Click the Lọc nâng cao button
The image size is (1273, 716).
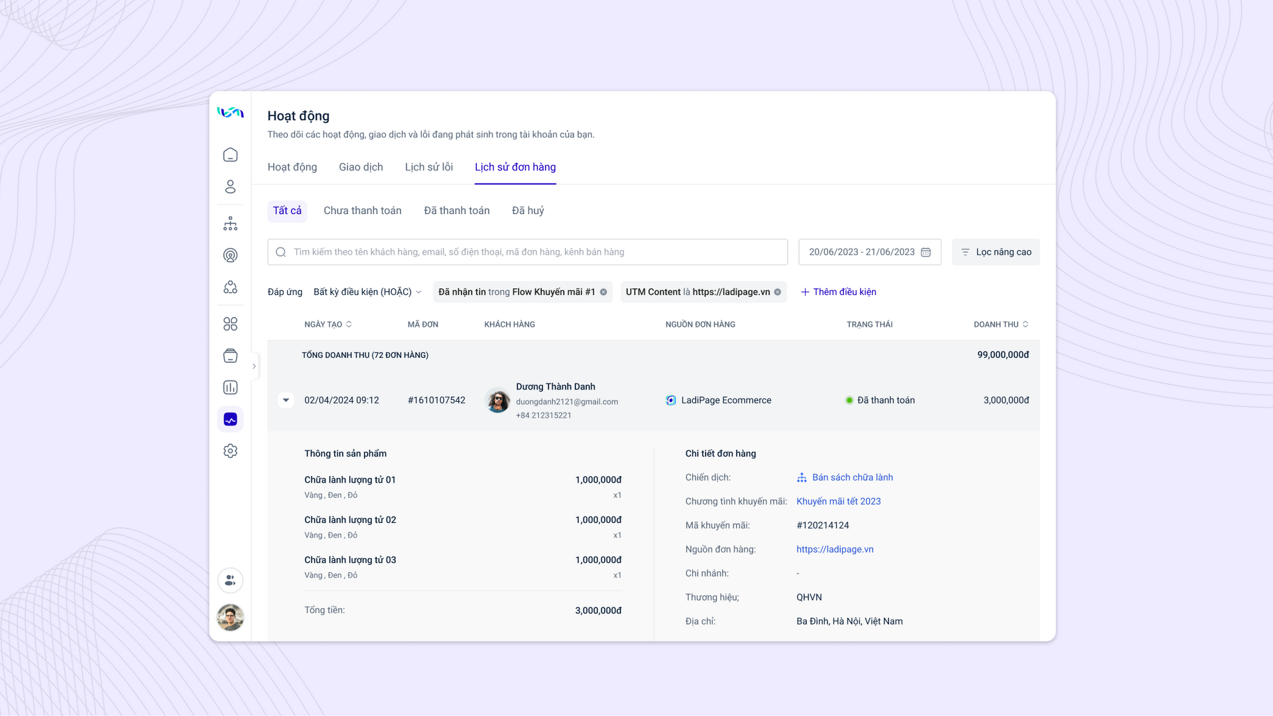click(995, 252)
